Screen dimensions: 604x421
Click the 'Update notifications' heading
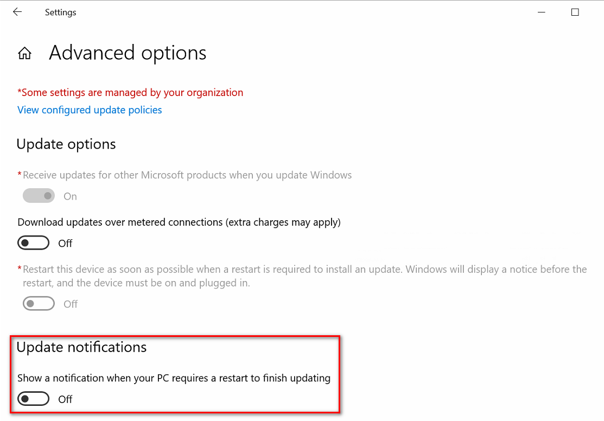[81, 347]
